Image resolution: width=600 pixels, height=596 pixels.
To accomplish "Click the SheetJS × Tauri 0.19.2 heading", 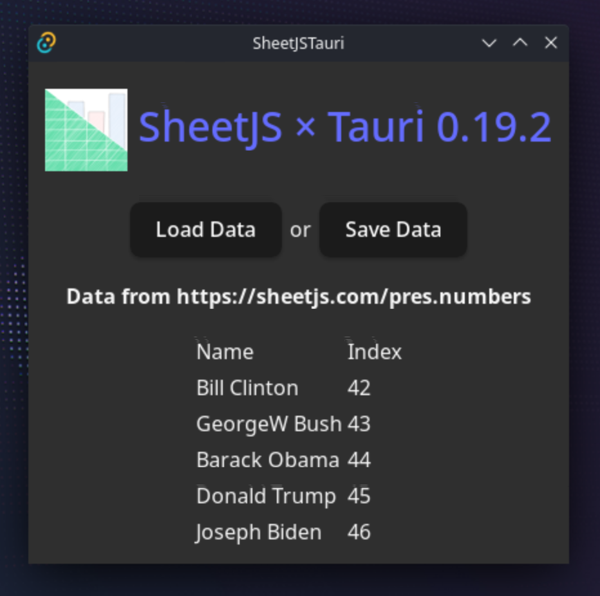I will click(x=345, y=127).
